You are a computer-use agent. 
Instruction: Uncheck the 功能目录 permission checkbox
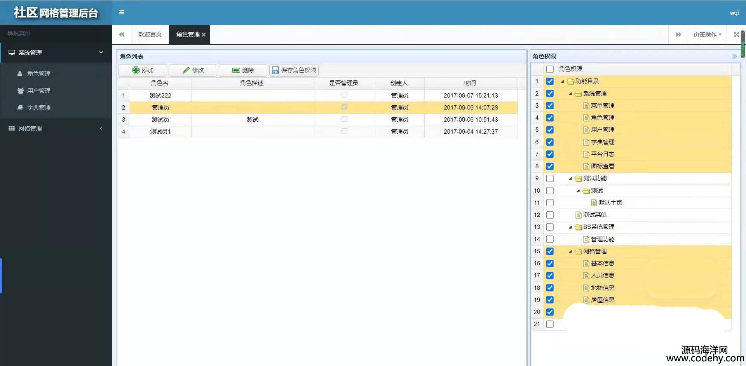550,81
